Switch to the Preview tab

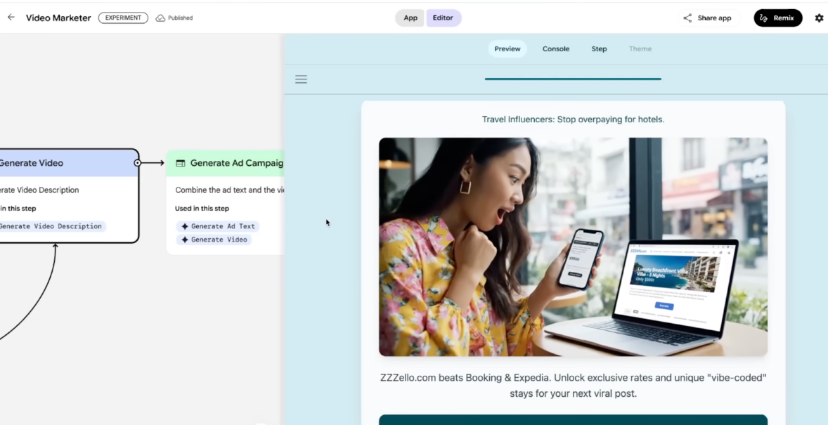[507, 48]
